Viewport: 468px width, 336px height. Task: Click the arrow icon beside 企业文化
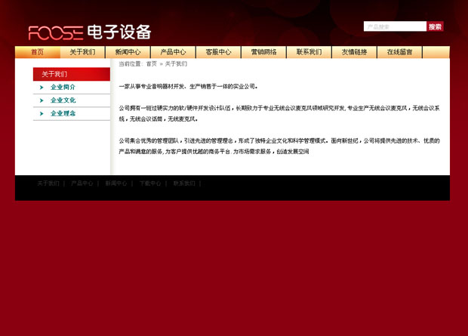tap(42, 100)
